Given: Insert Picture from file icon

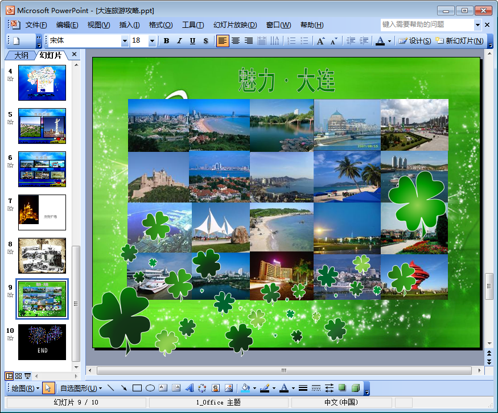Looking at the screenshot, I should (229, 388).
